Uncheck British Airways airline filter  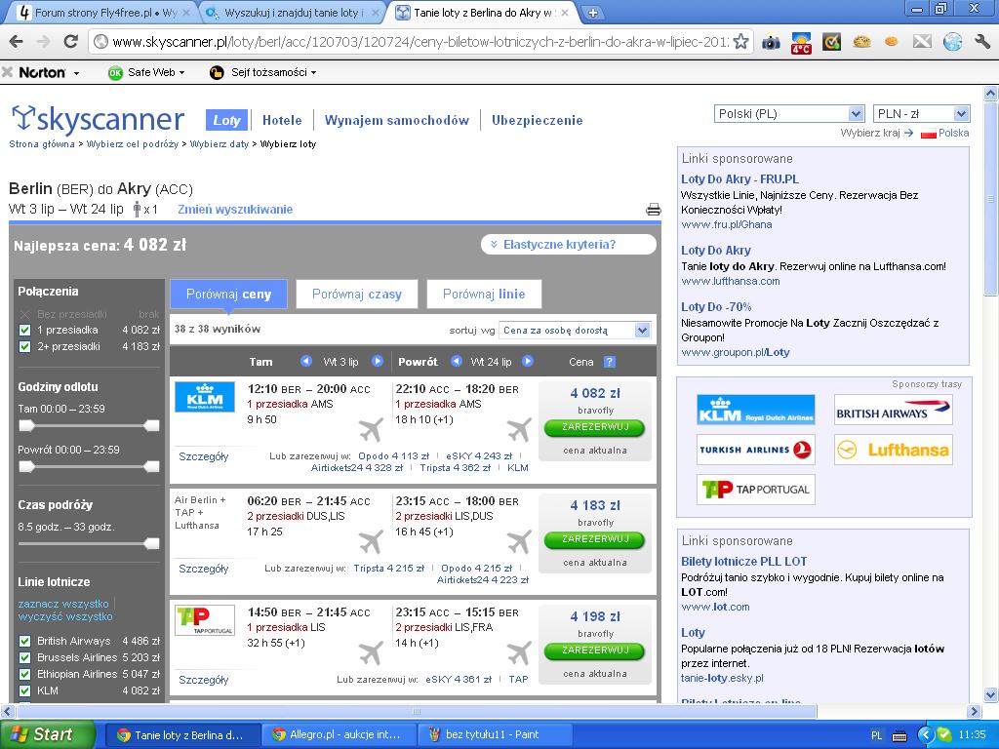pyautogui.click(x=24, y=641)
